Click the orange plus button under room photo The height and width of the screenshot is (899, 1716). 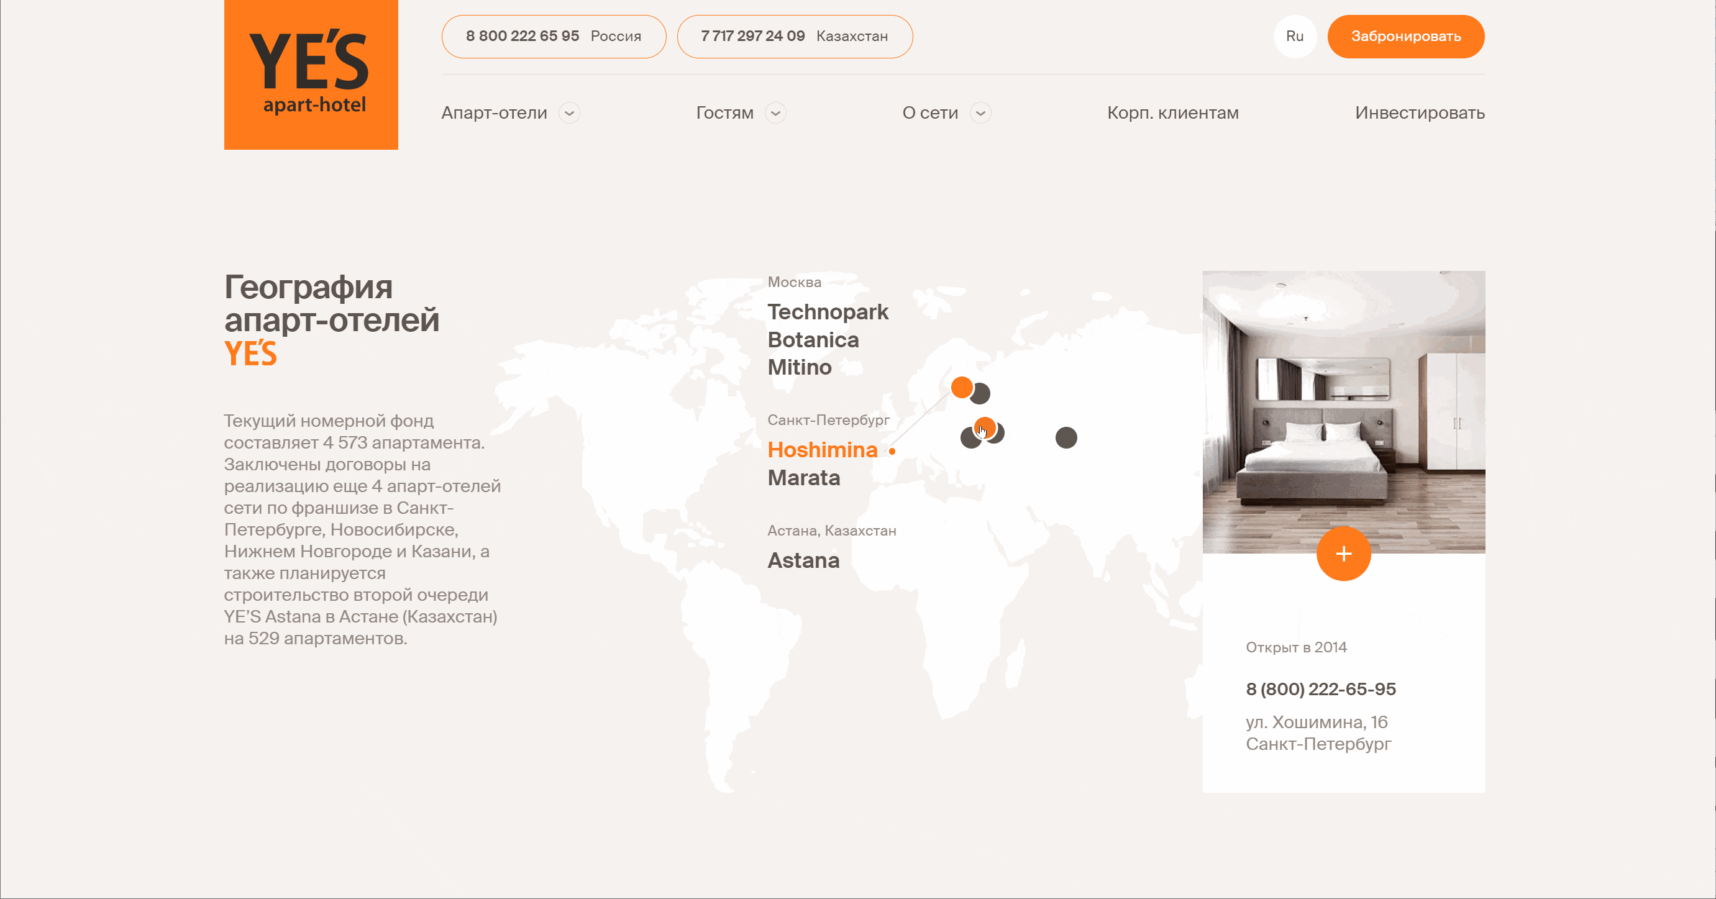tap(1344, 554)
